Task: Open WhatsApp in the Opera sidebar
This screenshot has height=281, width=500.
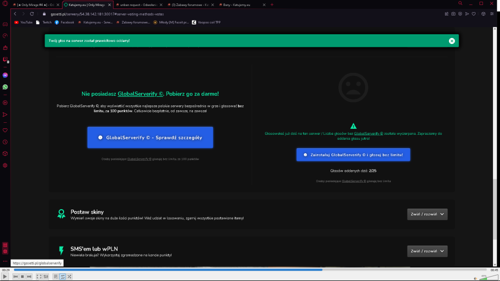Action: coord(5,87)
